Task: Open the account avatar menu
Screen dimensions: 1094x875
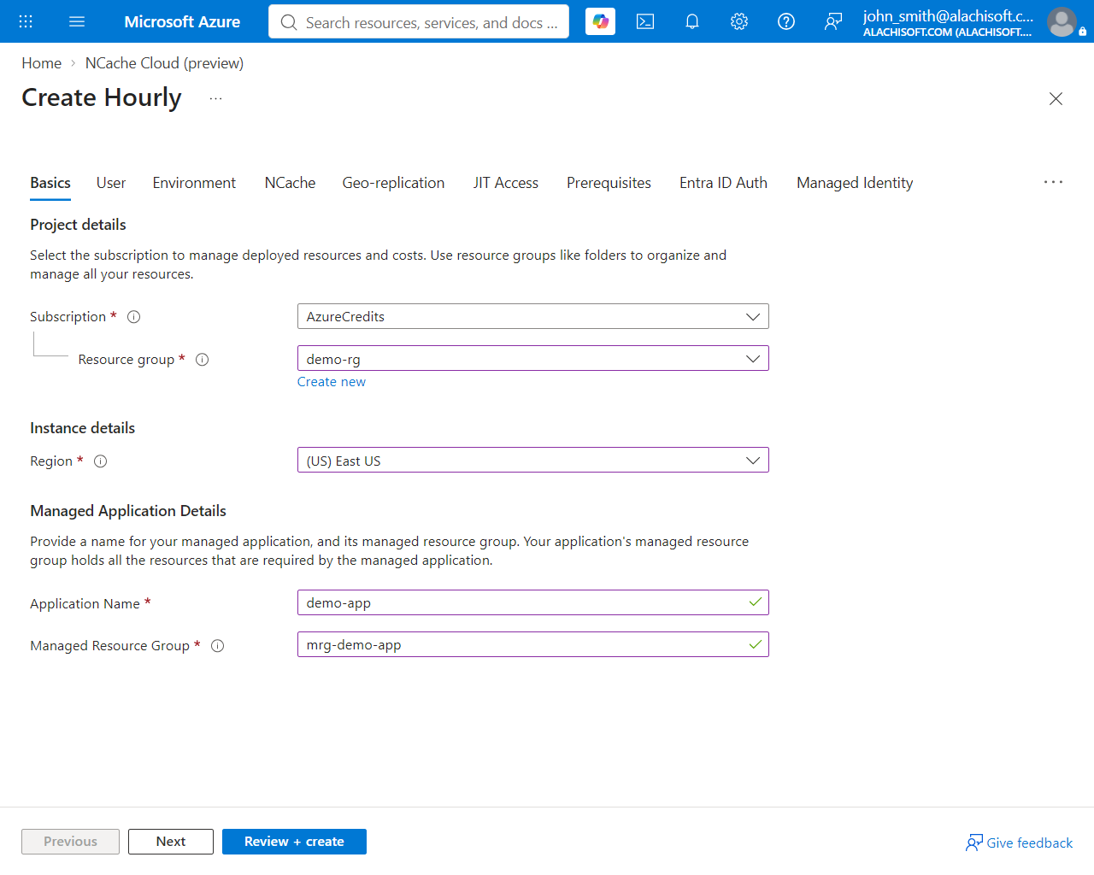Action: [1062, 21]
